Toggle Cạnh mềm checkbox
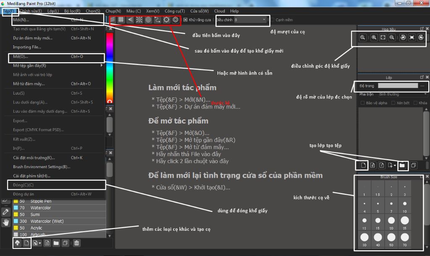The height and width of the screenshot is (256, 430). pyautogui.click(x=272, y=20)
